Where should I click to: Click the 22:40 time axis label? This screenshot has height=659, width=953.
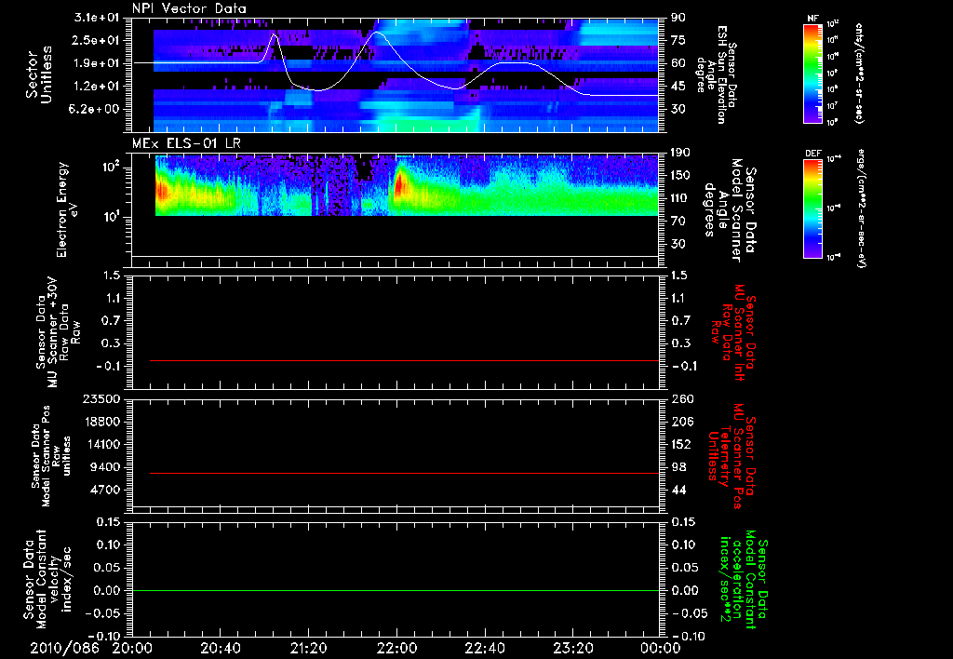tap(485, 648)
